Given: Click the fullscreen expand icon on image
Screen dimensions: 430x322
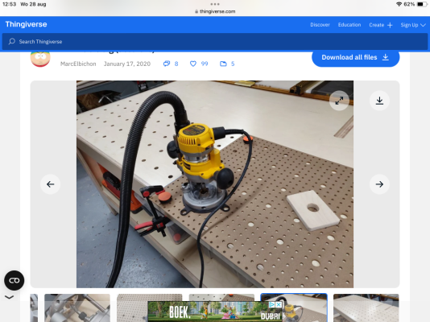Looking at the screenshot, I should [339, 101].
